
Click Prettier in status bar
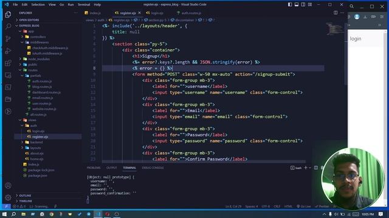click(322, 206)
